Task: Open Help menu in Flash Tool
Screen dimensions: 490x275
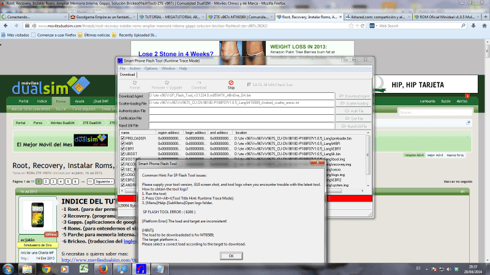Action: click(183, 68)
